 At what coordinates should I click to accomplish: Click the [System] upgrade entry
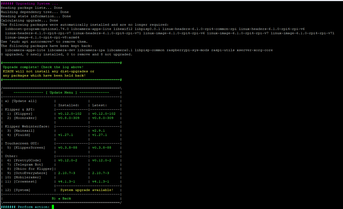point(22,190)
